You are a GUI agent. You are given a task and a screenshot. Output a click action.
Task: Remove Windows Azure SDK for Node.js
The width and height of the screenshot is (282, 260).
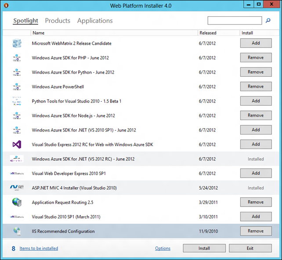coord(256,115)
